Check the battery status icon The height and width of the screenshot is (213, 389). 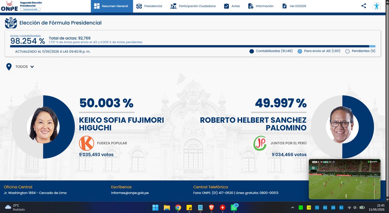[x=362, y=207]
